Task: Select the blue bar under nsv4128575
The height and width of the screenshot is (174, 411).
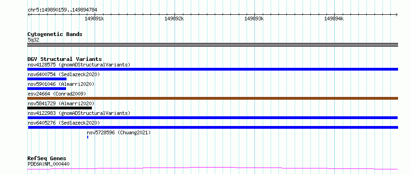Action: point(212,69)
